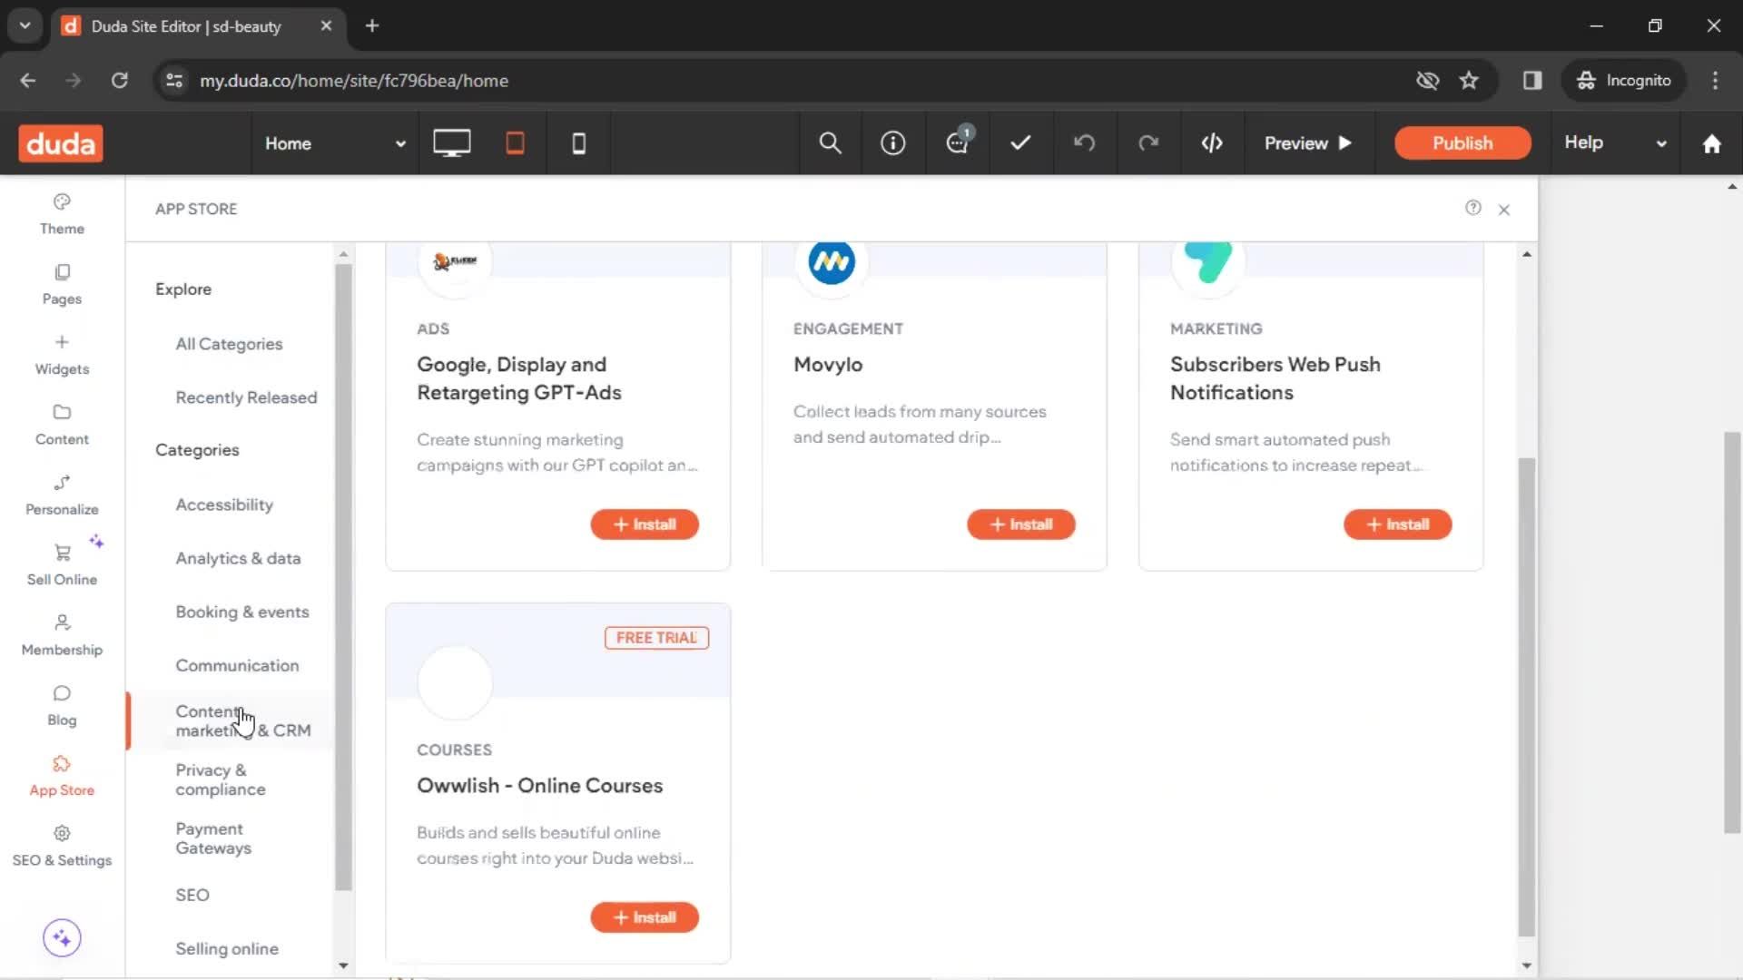This screenshot has width=1743, height=980.
Task: Choose the Privacy & compliance category
Action: coord(221,779)
